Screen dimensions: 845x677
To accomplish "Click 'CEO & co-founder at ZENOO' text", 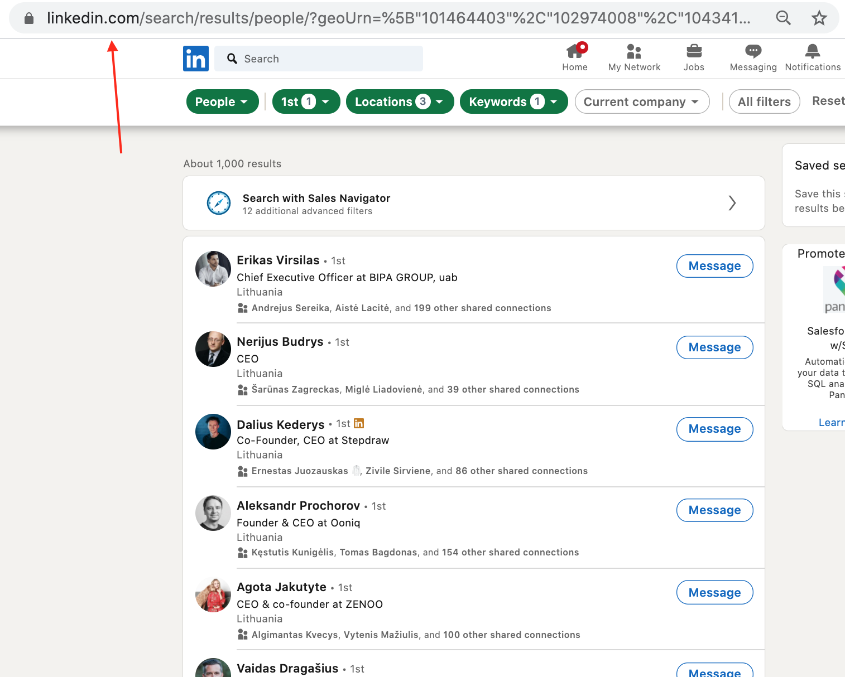I will [310, 604].
